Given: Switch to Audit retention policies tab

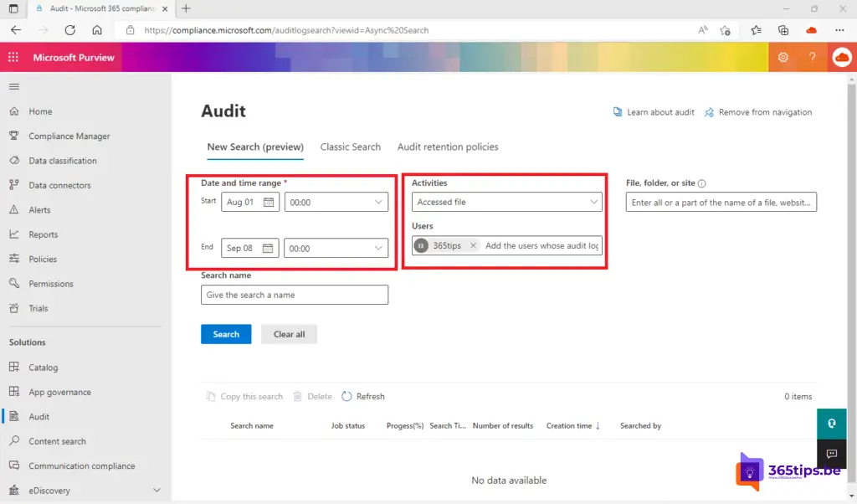Looking at the screenshot, I should click(448, 147).
